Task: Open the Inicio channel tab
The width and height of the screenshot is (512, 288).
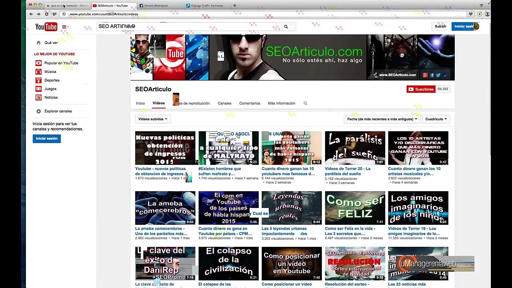Action: point(140,103)
